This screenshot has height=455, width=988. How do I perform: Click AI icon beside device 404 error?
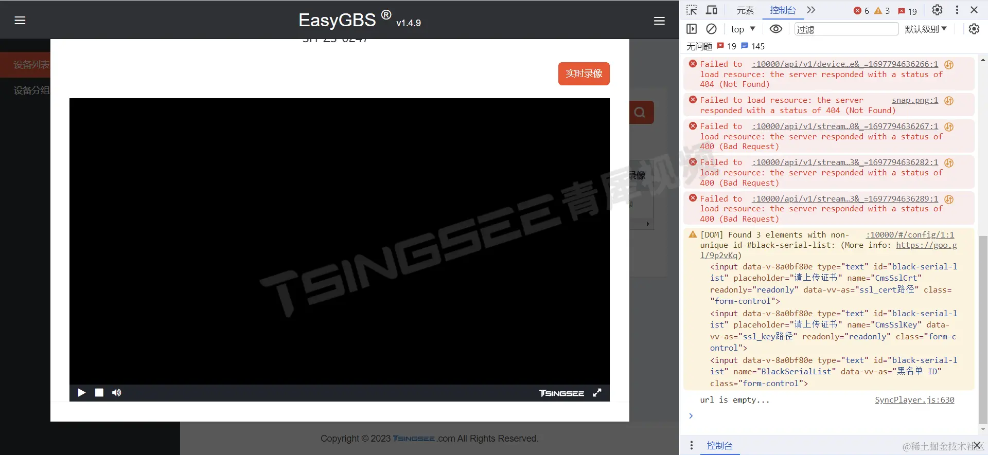coord(949,65)
